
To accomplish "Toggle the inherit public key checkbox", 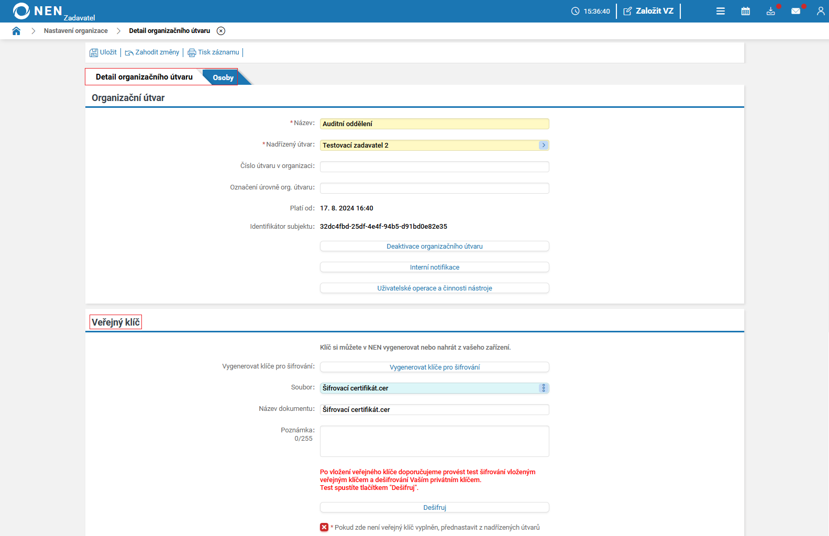I will pos(324,527).
